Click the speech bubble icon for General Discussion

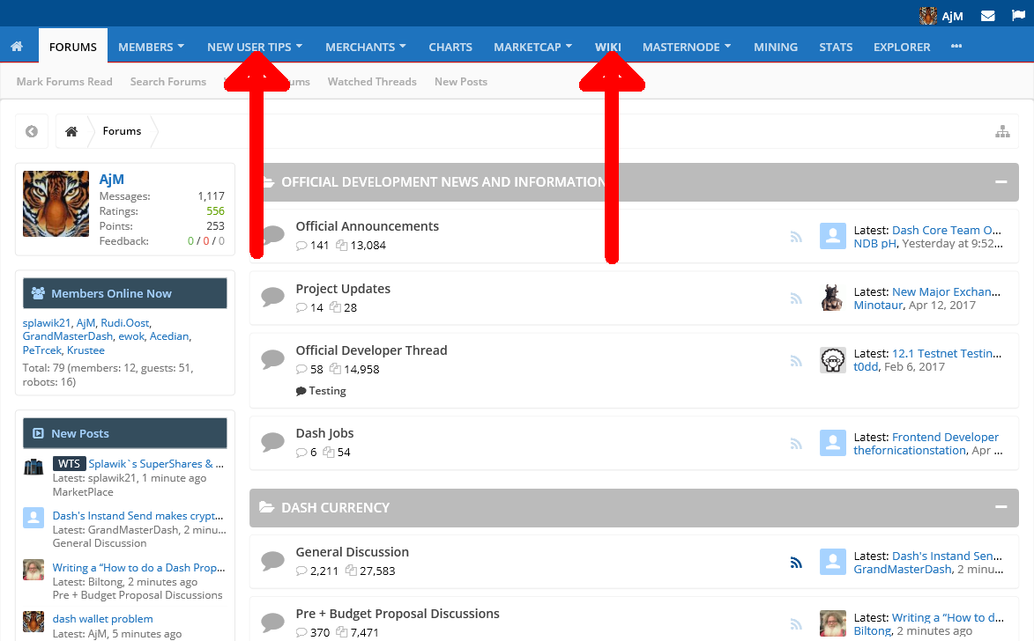pyautogui.click(x=272, y=561)
